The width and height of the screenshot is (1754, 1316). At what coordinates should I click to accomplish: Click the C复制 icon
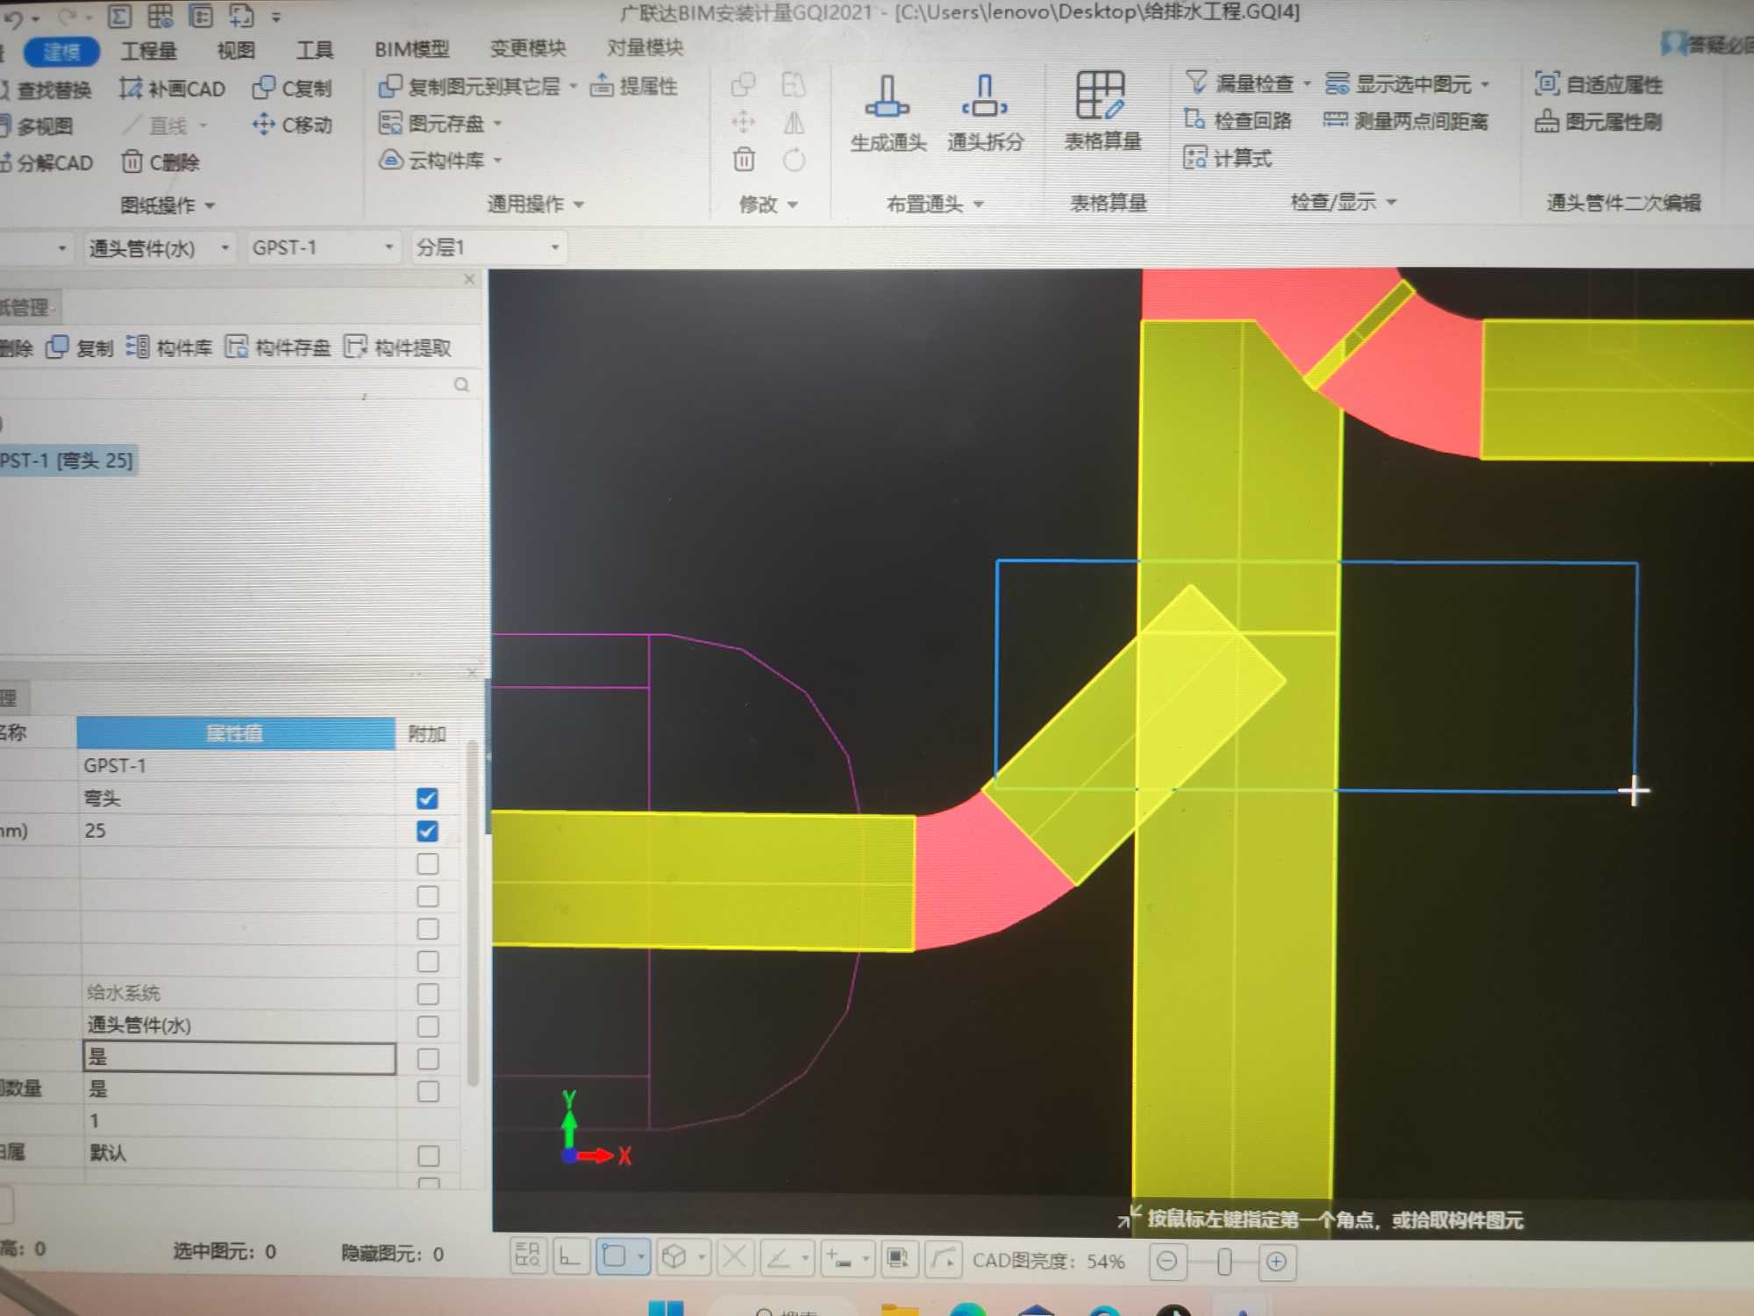(263, 88)
